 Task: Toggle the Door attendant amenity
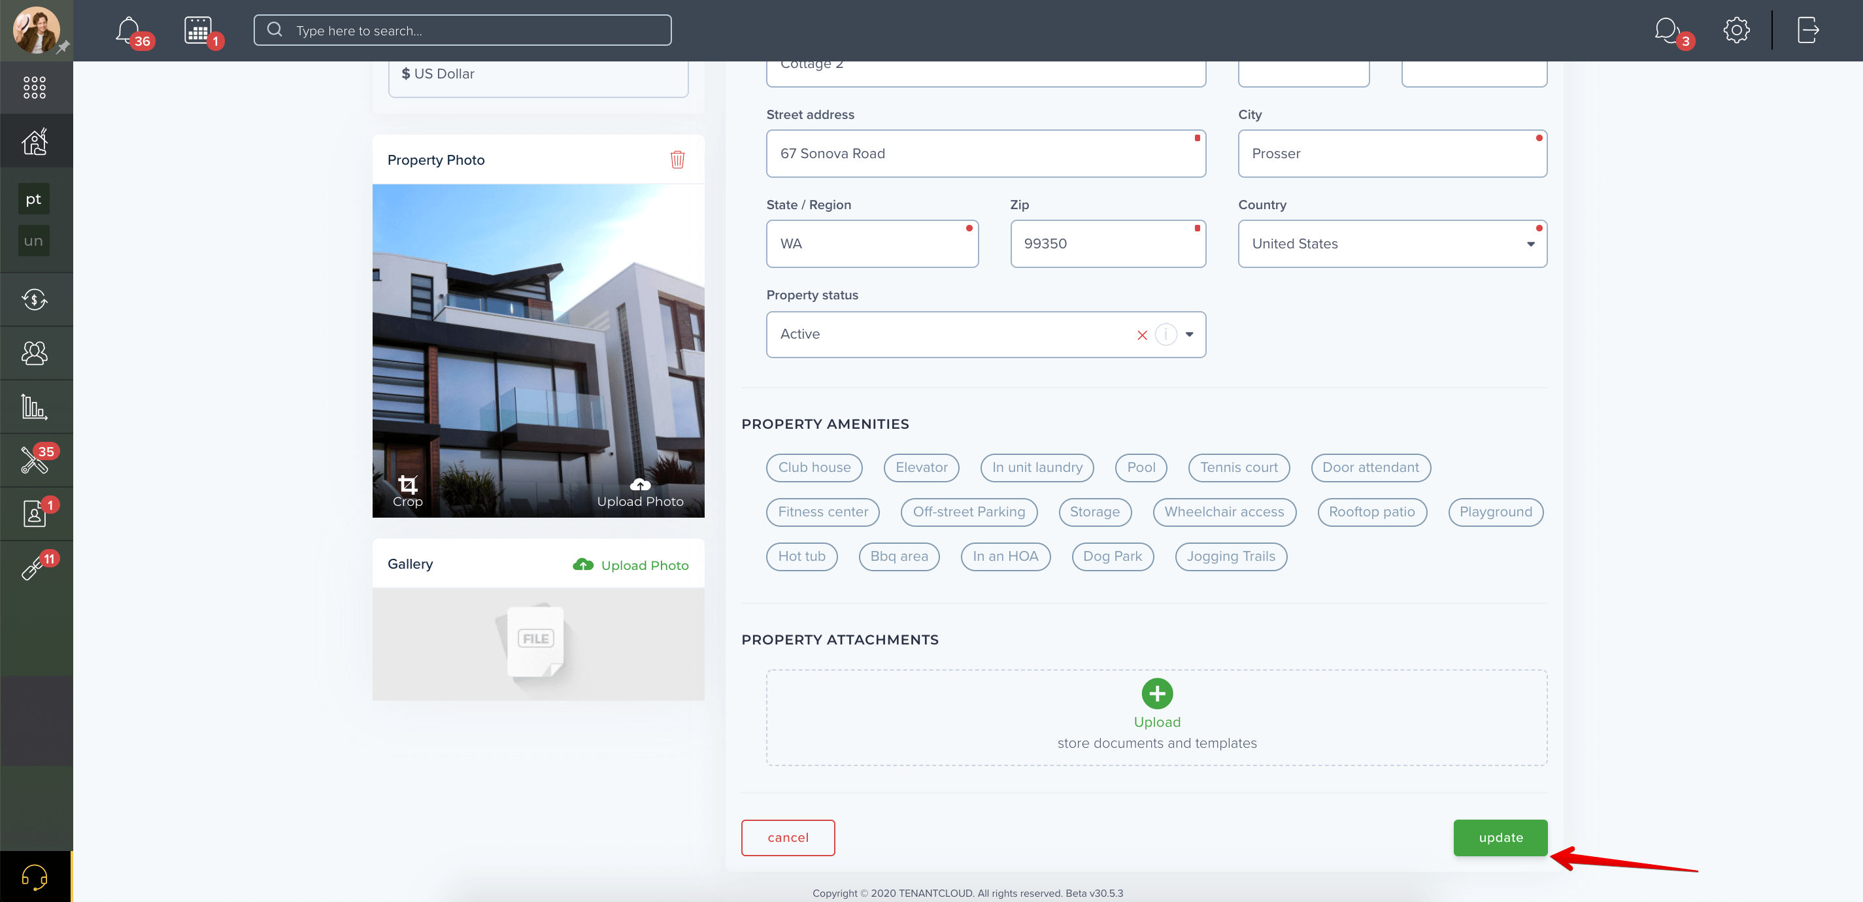click(x=1371, y=467)
